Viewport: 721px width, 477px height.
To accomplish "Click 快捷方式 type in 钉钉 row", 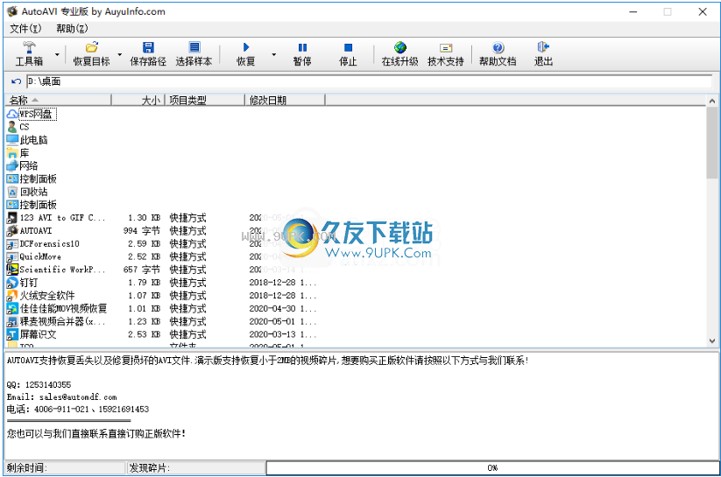I will click(x=187, y=282).
